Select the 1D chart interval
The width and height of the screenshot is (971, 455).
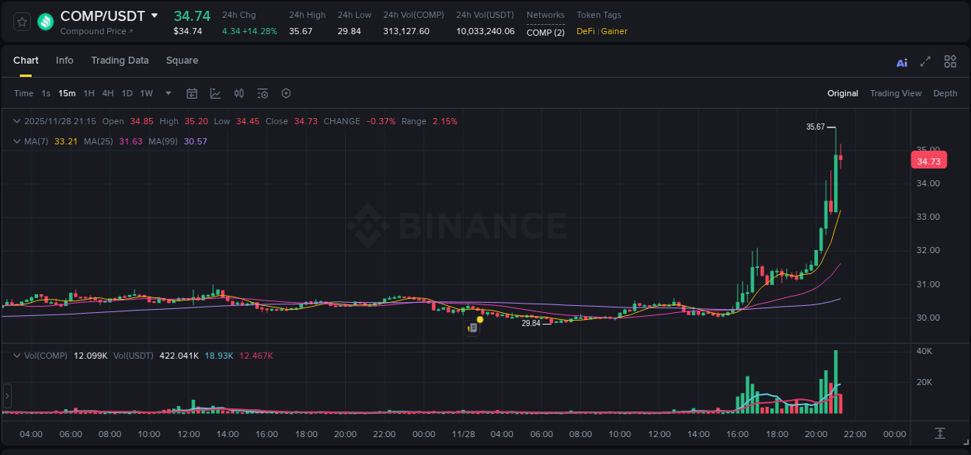click(x=127, y=93)
